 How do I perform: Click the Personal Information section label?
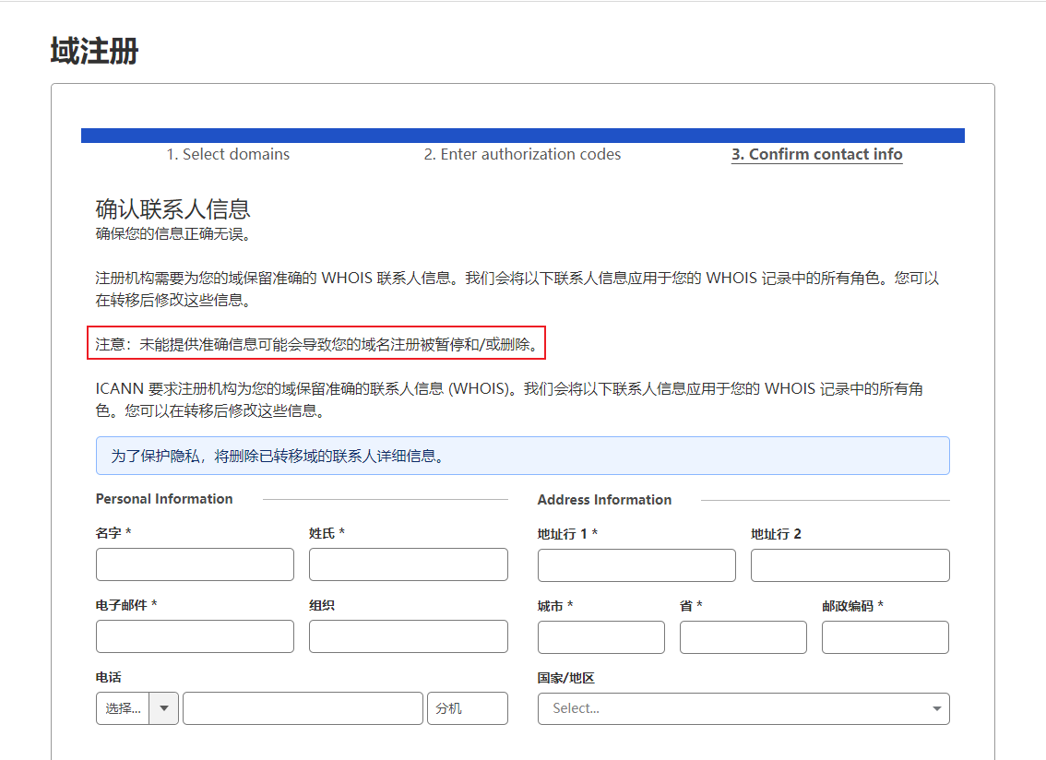(164, 498)
